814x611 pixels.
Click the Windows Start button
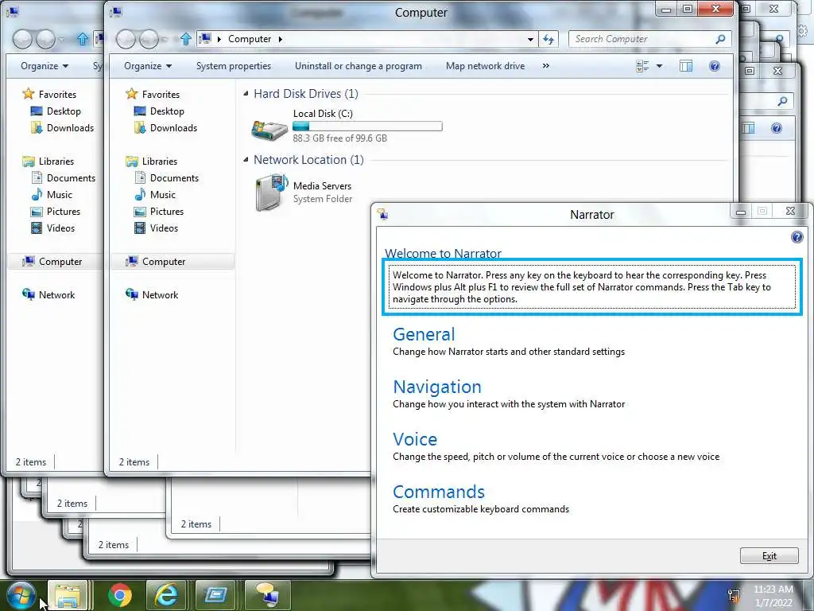(x=21, y=595)
